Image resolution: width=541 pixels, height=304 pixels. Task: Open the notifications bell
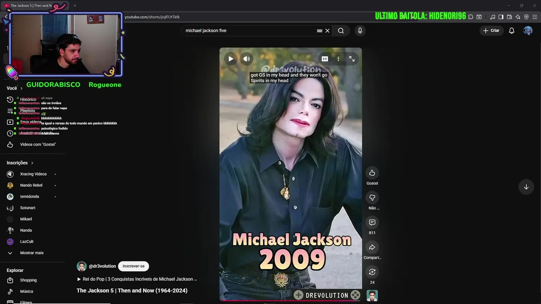click(511, 30)
